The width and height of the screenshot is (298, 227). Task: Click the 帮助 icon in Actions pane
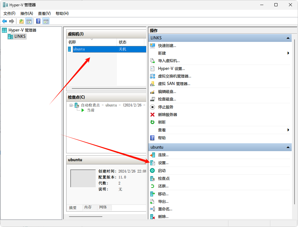pyautogui.click(x=152, y=138)
